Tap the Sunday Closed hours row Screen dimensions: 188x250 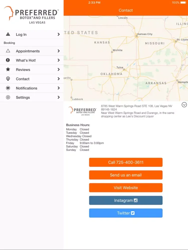(x=77, y=150)
